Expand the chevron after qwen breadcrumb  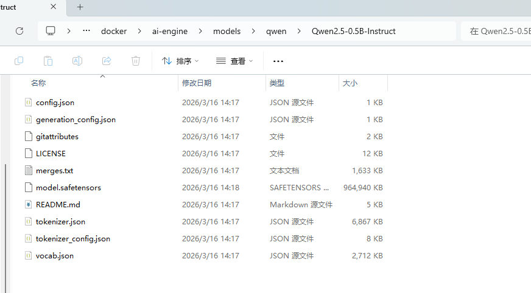[x=299, y=31]
